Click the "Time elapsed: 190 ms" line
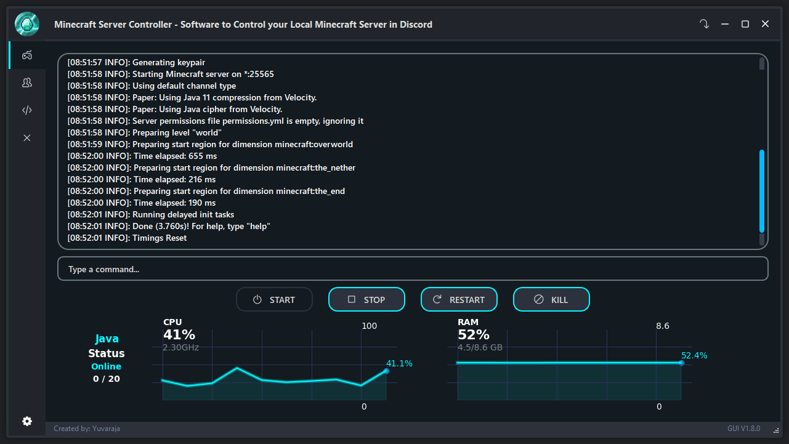This screenshot has height=444, width=789. click(x=142, y=203)
